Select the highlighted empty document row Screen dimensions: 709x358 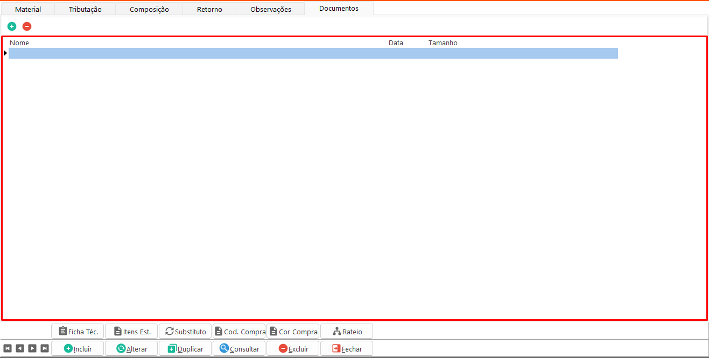(312, 53)
